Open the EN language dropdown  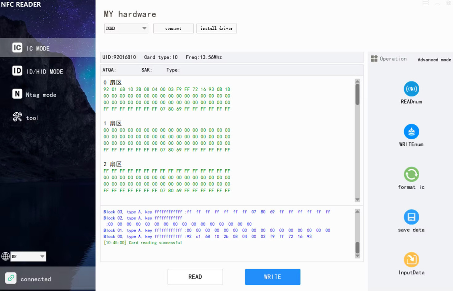(x=28, y=256)
